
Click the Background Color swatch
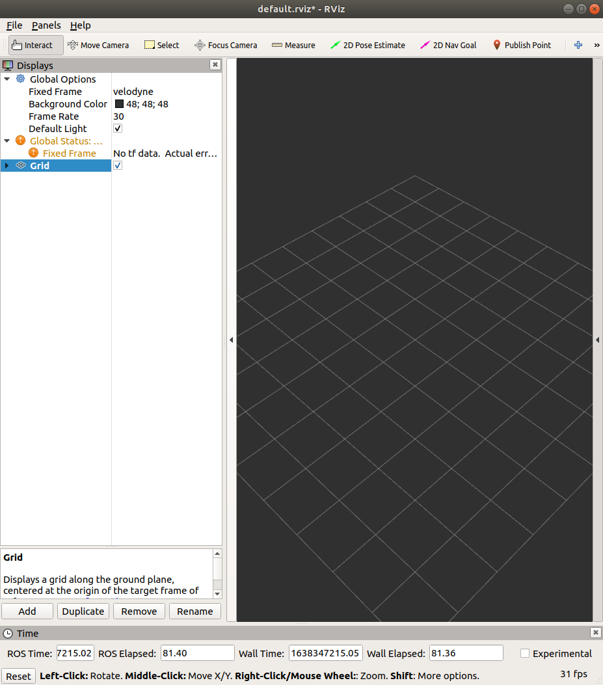(119, 104)
